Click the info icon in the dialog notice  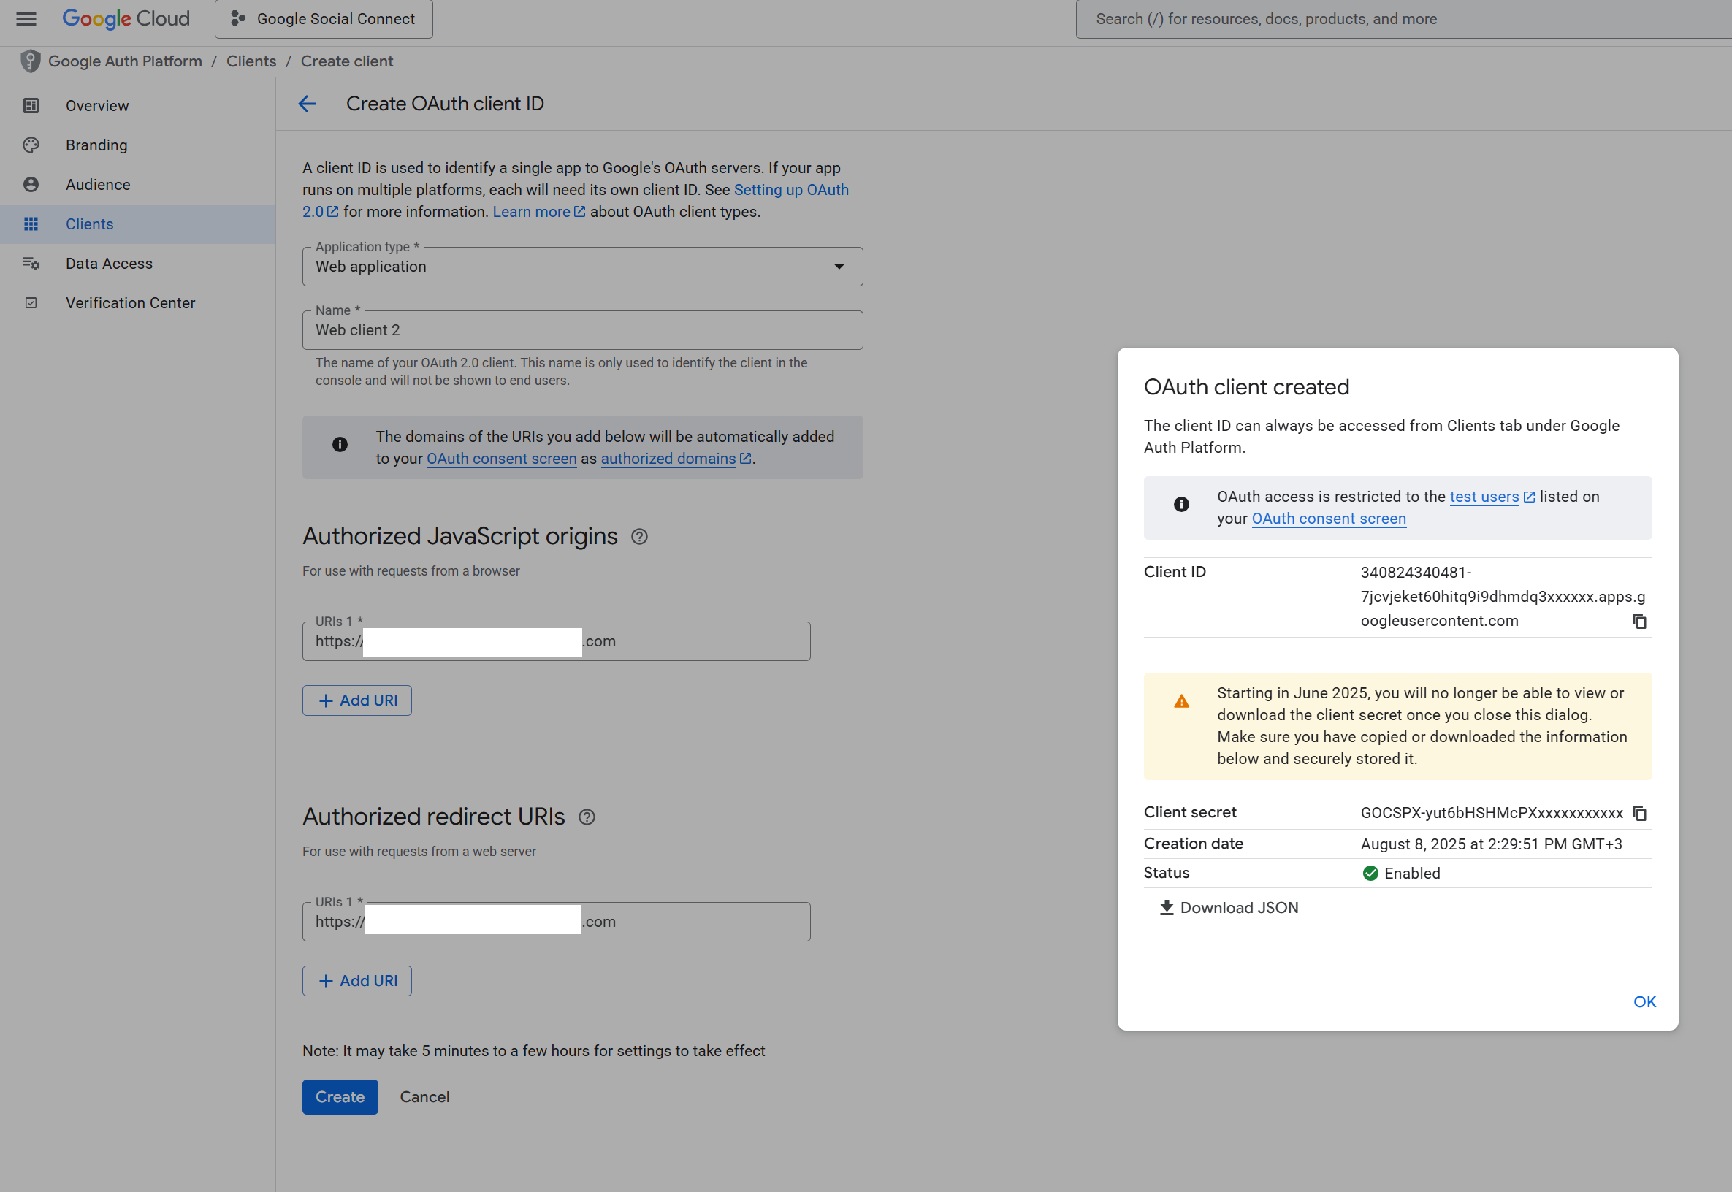pyautogui.click(x=1181, y=505)
